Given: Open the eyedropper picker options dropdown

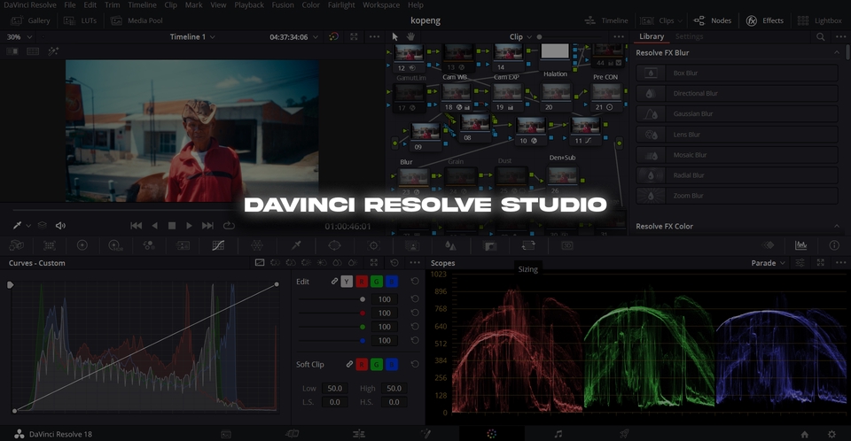Looking at the screenshot, I should (28, 225).
